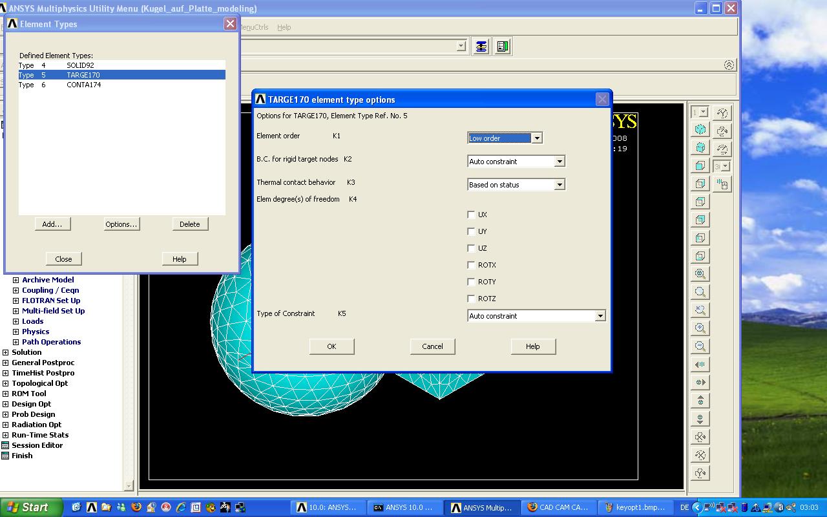Switch to the ANSYS 10.0 command window task
Screen dimensions: 827x517
point(404,507)
